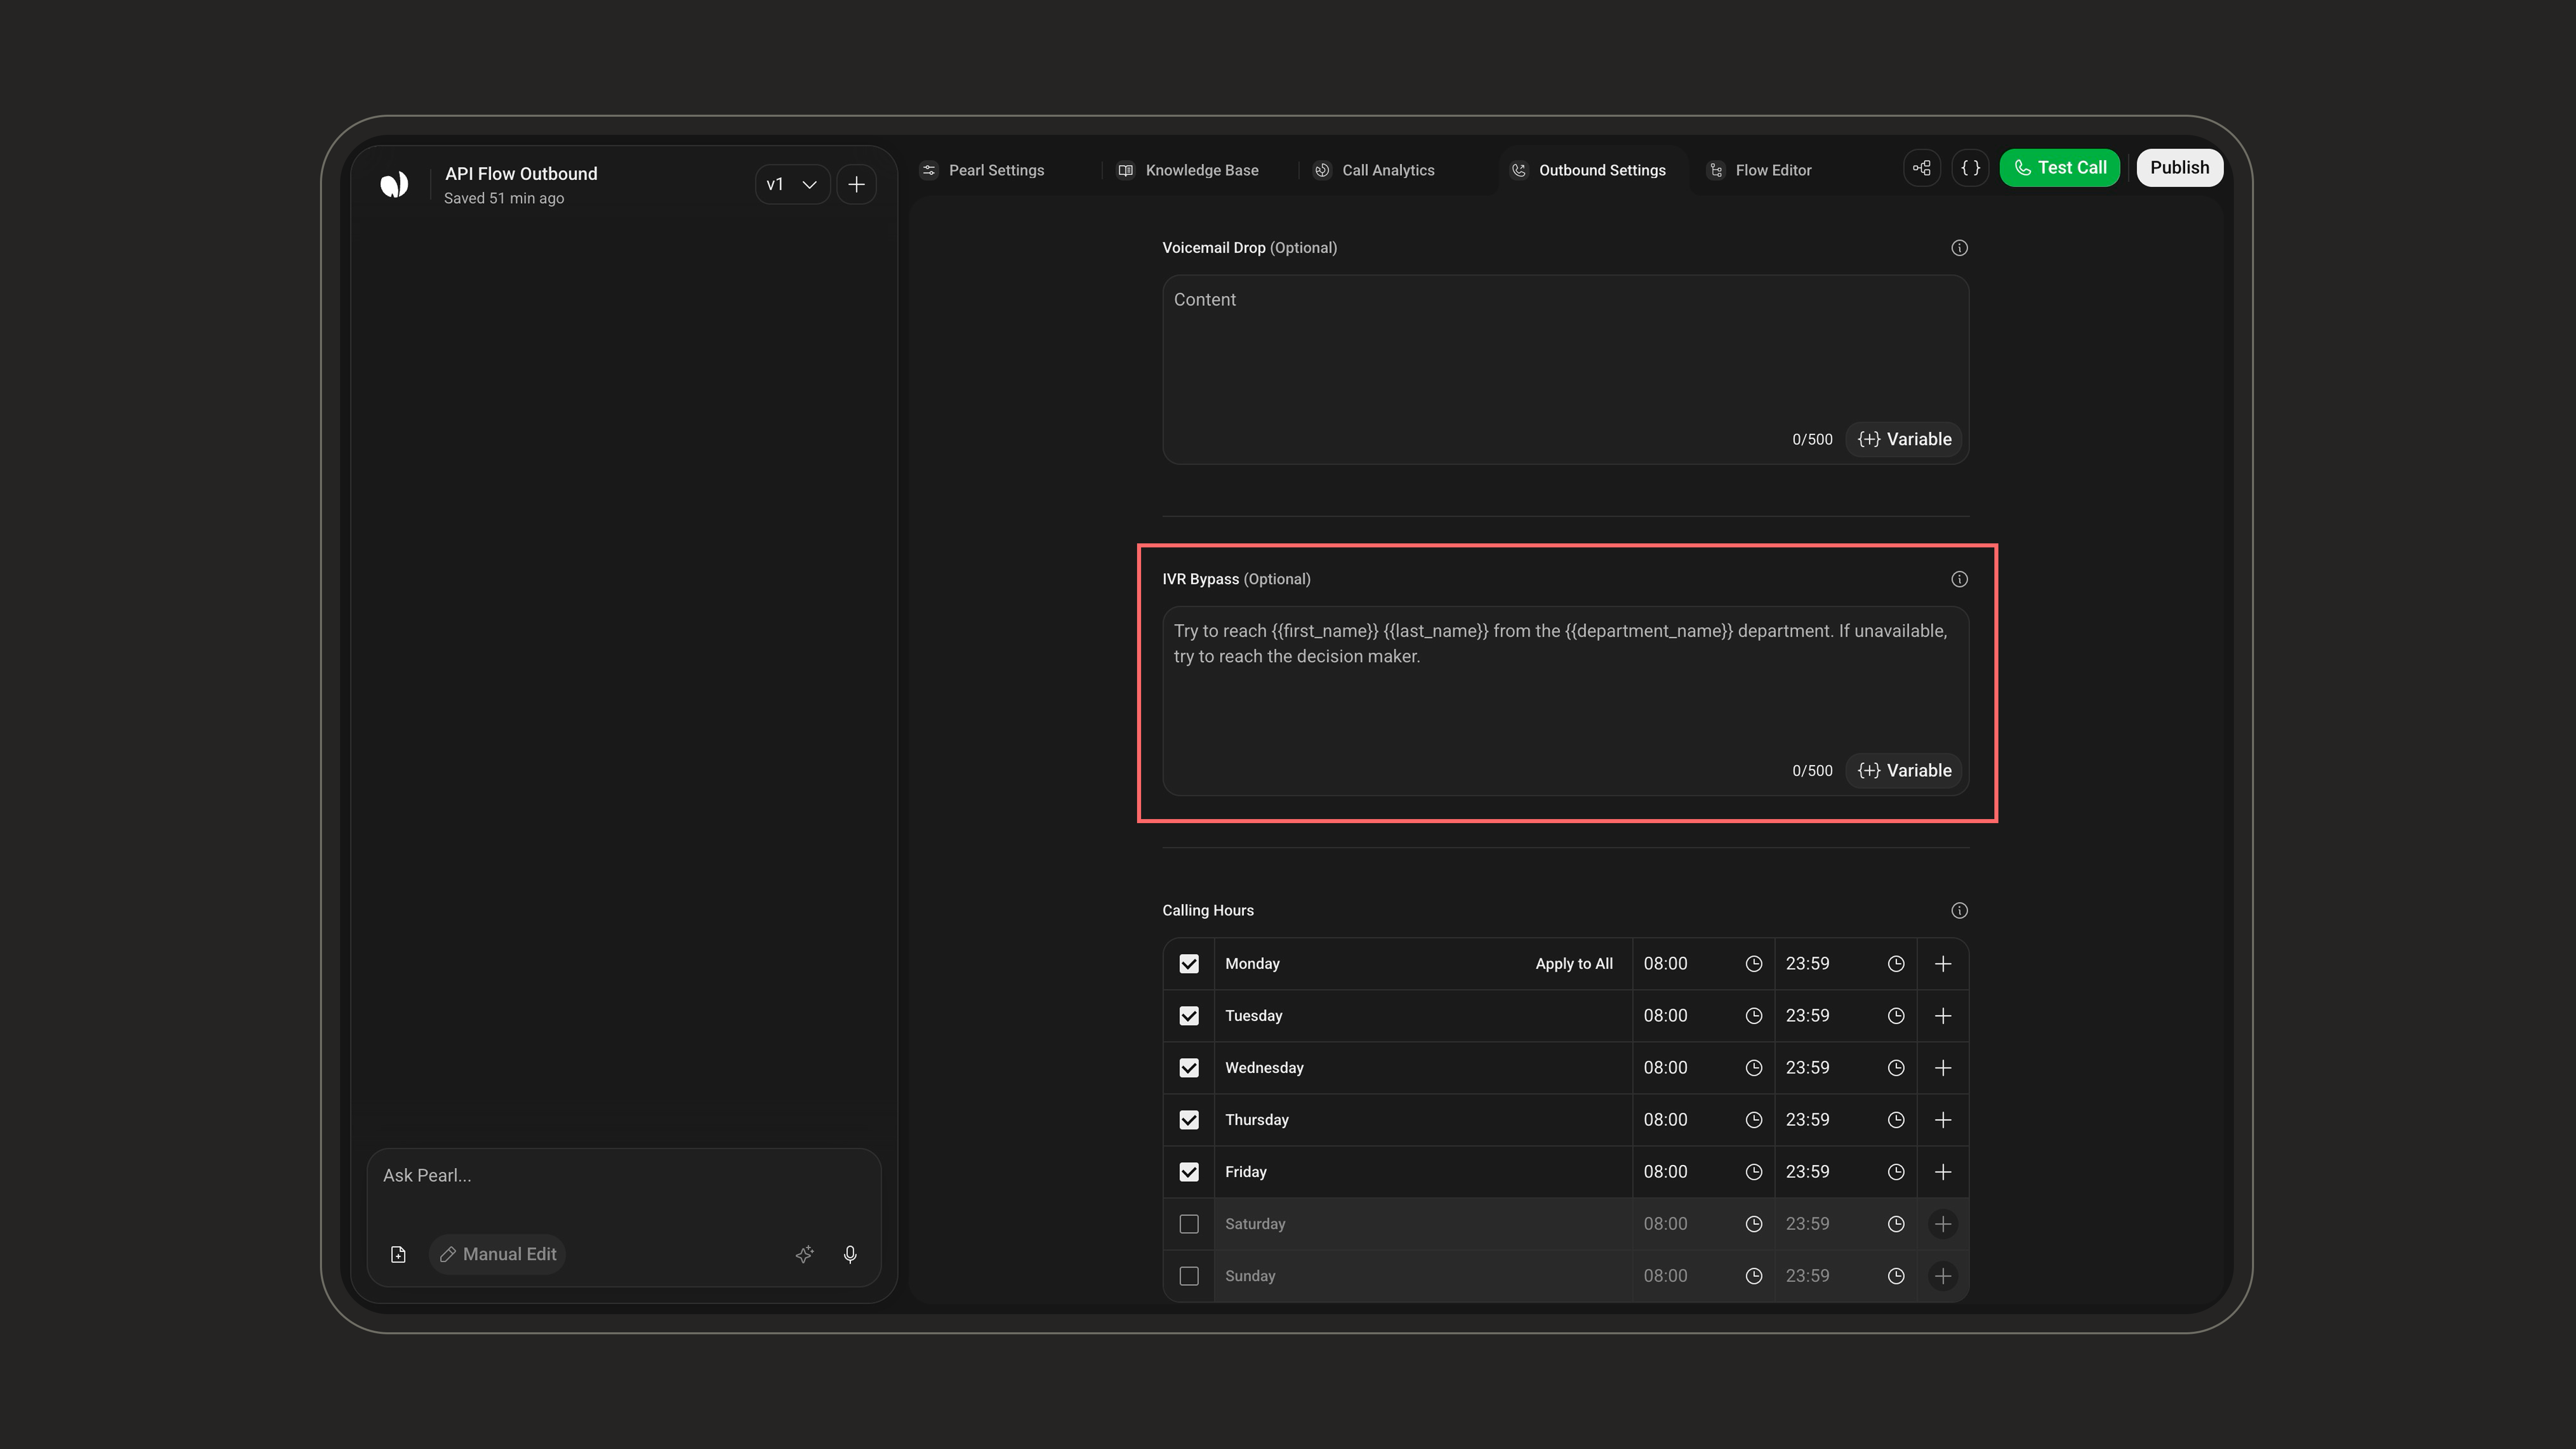This screenshot has height=1449, width=2576.
Task: Uncheck the Monday checkbox
Action: click(x=1188, y=964)
